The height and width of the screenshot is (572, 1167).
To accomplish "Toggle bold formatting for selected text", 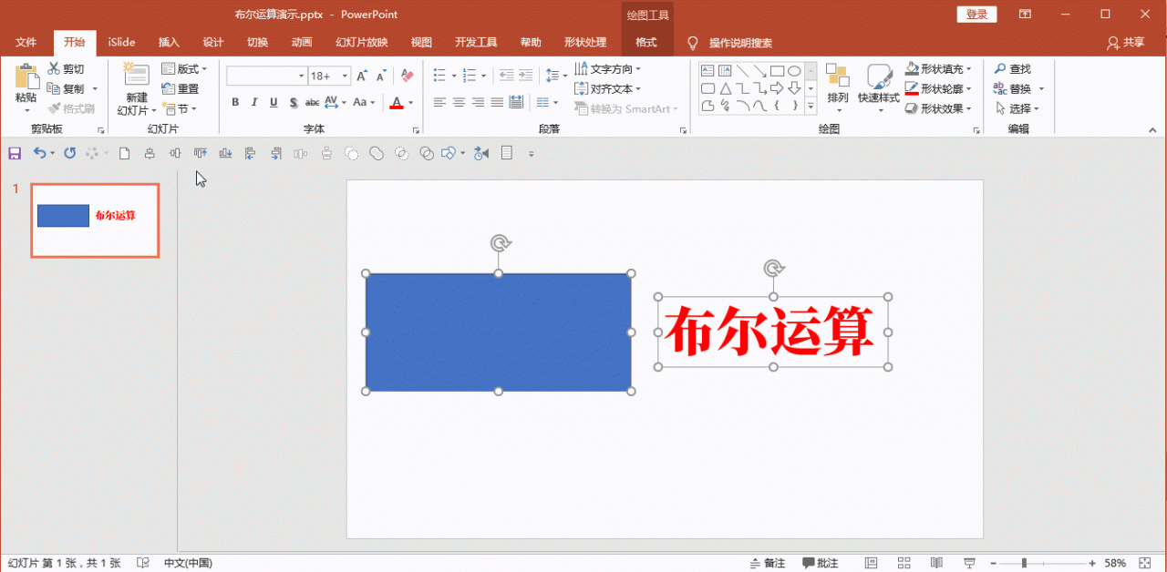I will [x=234, y=102].
